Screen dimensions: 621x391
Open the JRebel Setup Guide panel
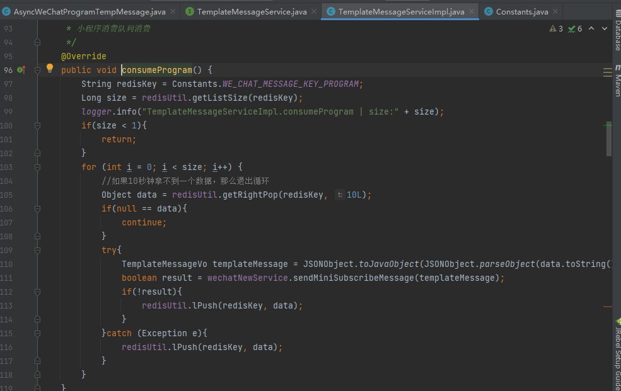tap(617, 354)
